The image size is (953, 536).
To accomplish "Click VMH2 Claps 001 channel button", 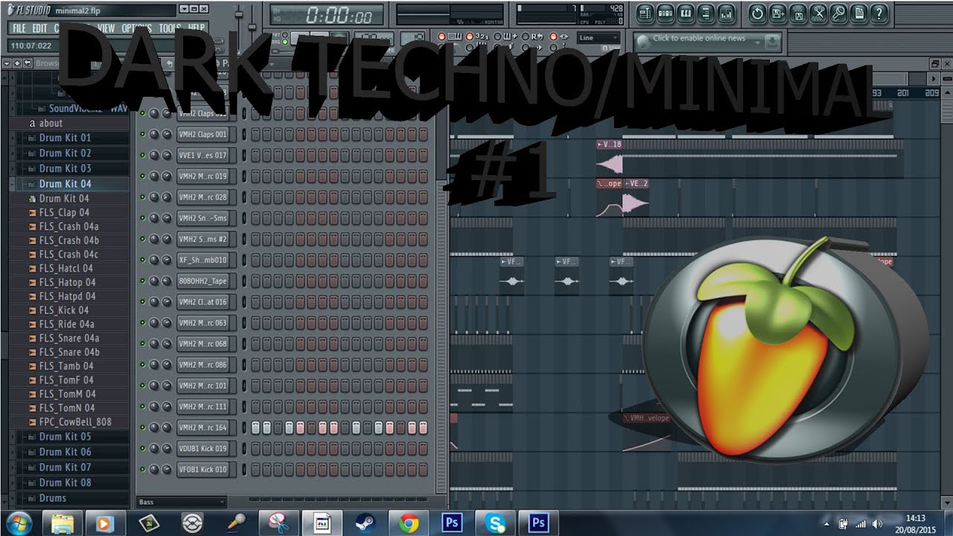I will [203, 135].
